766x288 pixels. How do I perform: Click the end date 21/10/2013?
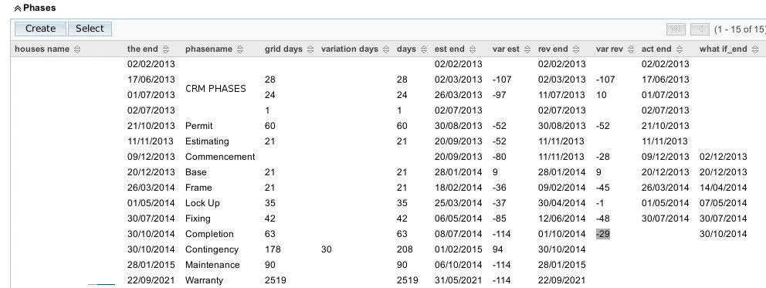coord(151,126)
